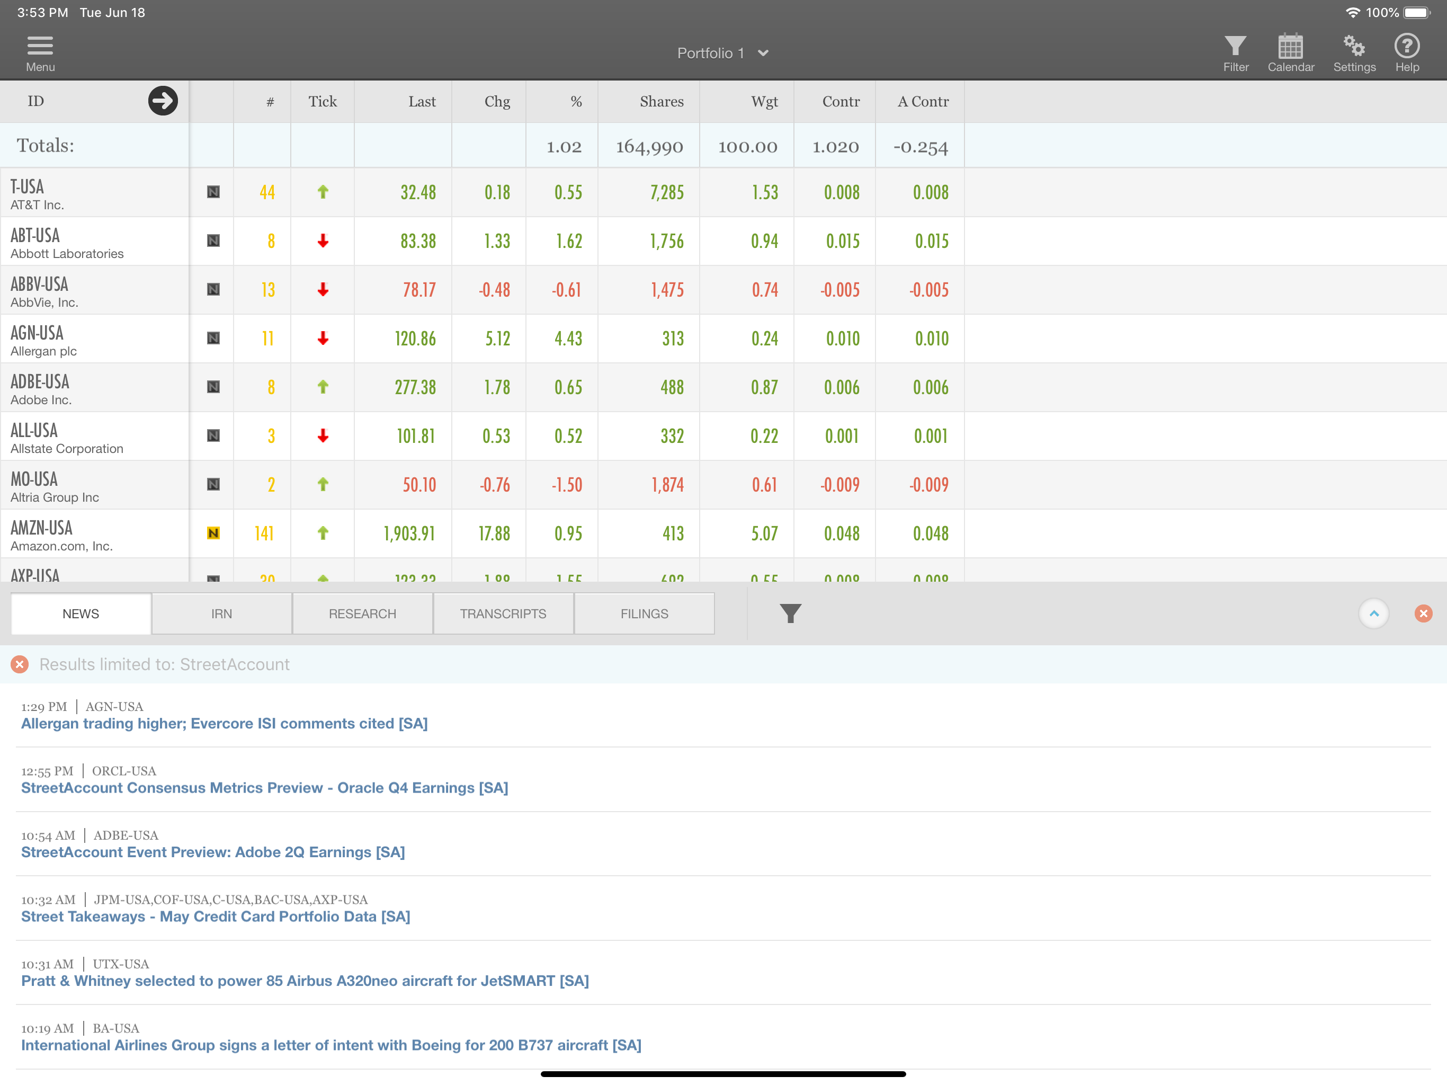Tap the Wi-Fi icon in status bar
This screenshot has width=1447, height=1085.
coord(1353,12)
